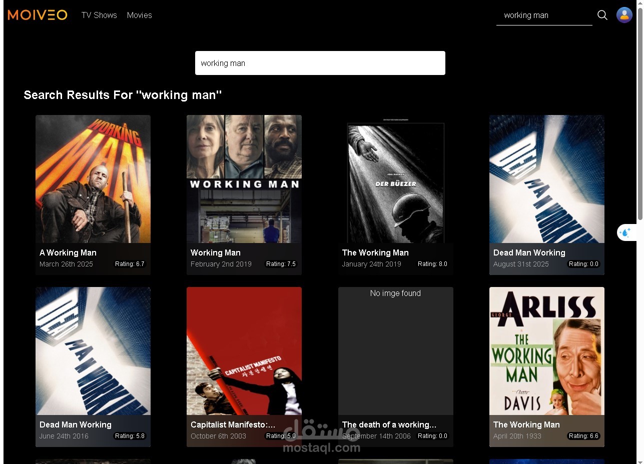Screen dimensions: 644x464
Task: Click the 'Rating: 5.0' badge
Action: pyautogui.click(x=281, y=436)
